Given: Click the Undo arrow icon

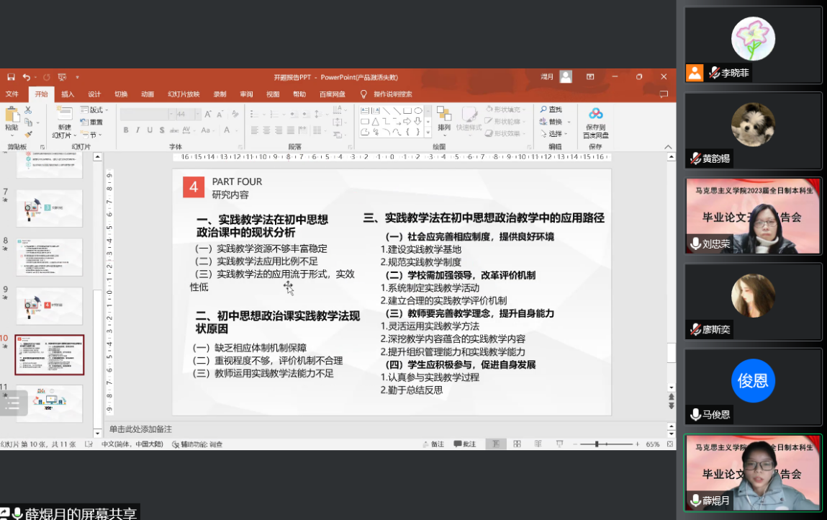Looking at the screenshot, I should tap(27, 77).
